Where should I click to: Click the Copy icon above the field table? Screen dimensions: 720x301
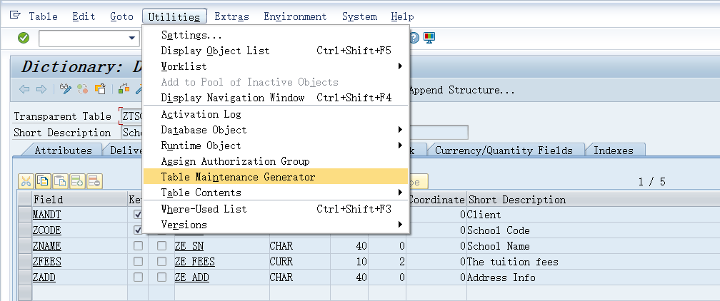(x=43, y=181)
